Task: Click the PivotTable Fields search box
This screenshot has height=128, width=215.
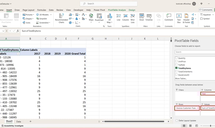Action: 195,52
